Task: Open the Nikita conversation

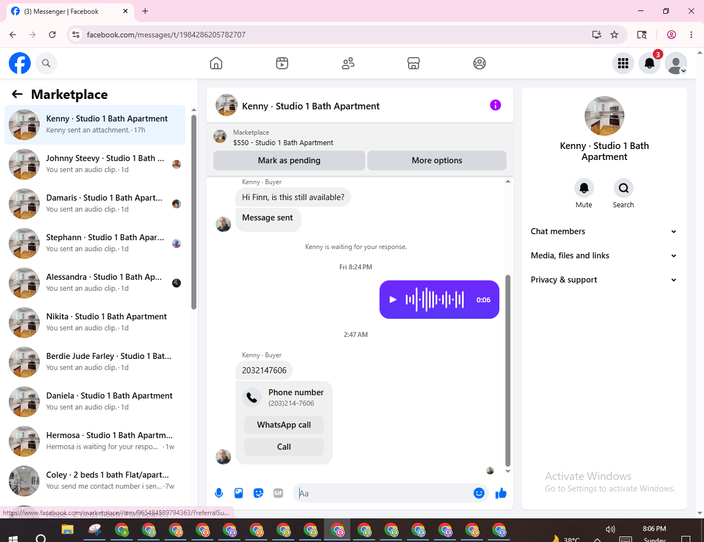Action: coord(95,323)
